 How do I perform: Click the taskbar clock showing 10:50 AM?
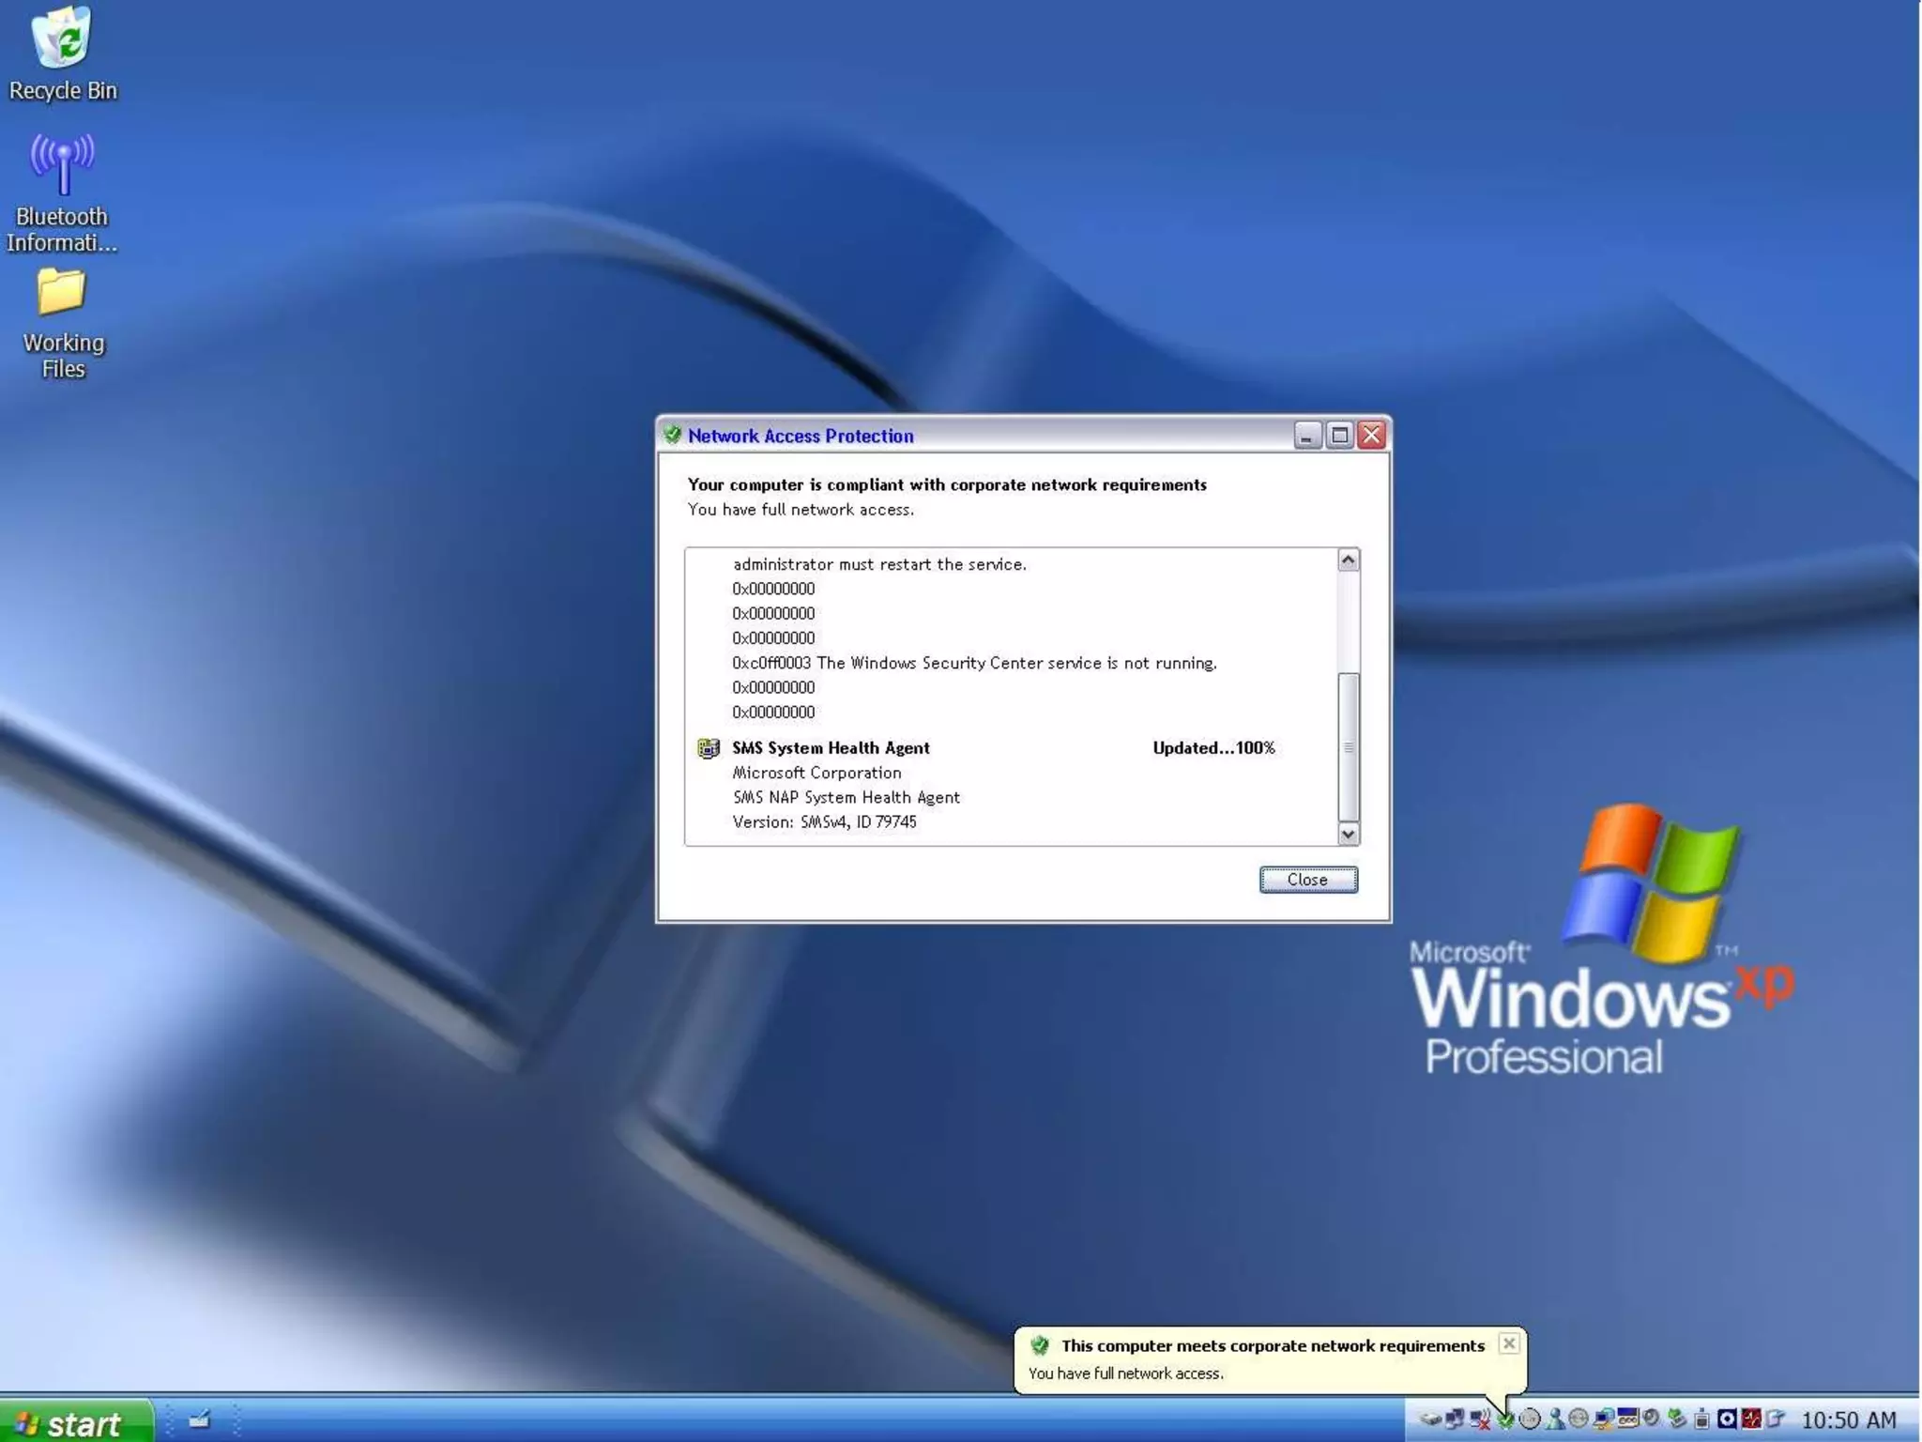(1848, 1420)
